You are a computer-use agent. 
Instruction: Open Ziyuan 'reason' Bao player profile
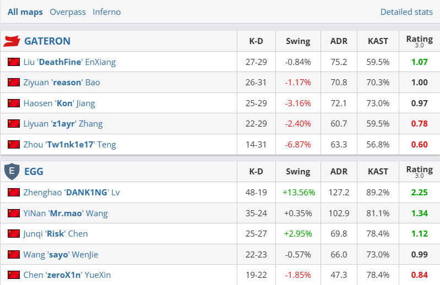62,83
